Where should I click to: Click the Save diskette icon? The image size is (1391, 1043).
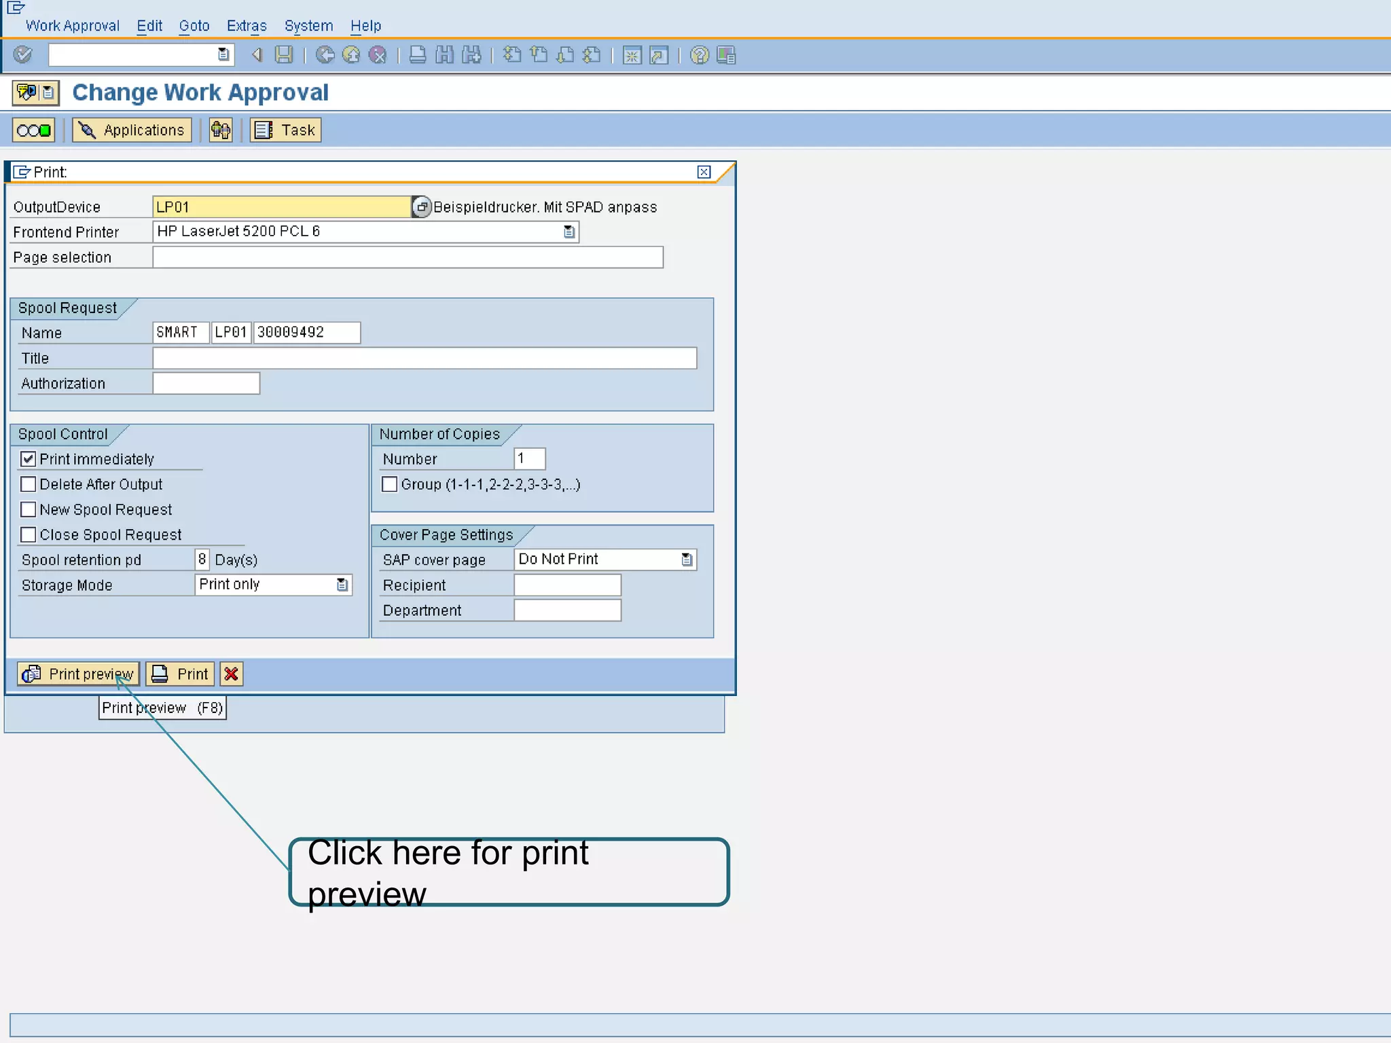click(x=284, y=54)
